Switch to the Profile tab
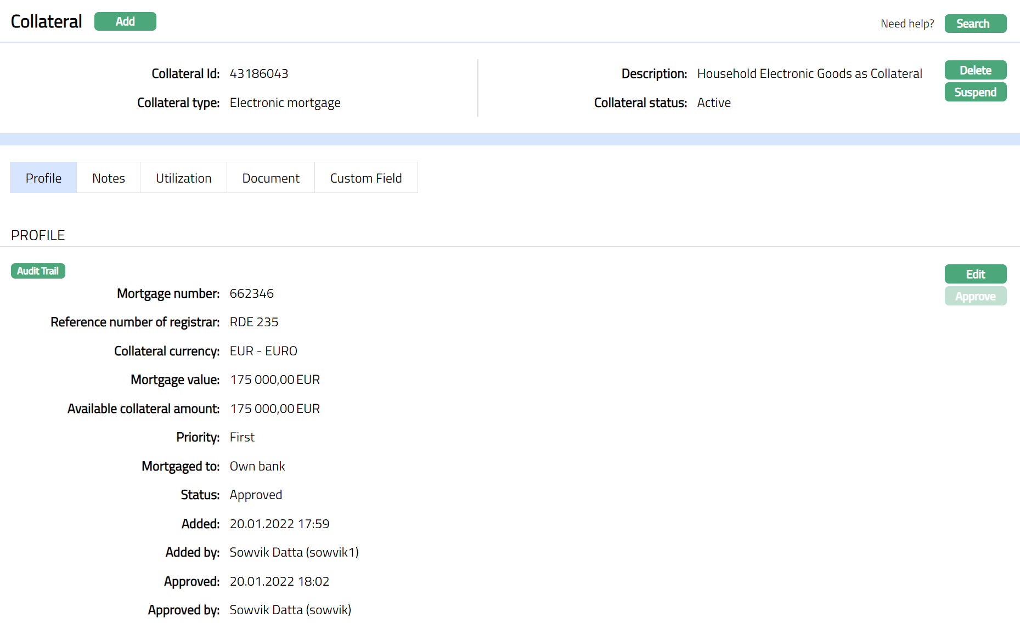The image size is (1020, 629). [x=43, y=178]
